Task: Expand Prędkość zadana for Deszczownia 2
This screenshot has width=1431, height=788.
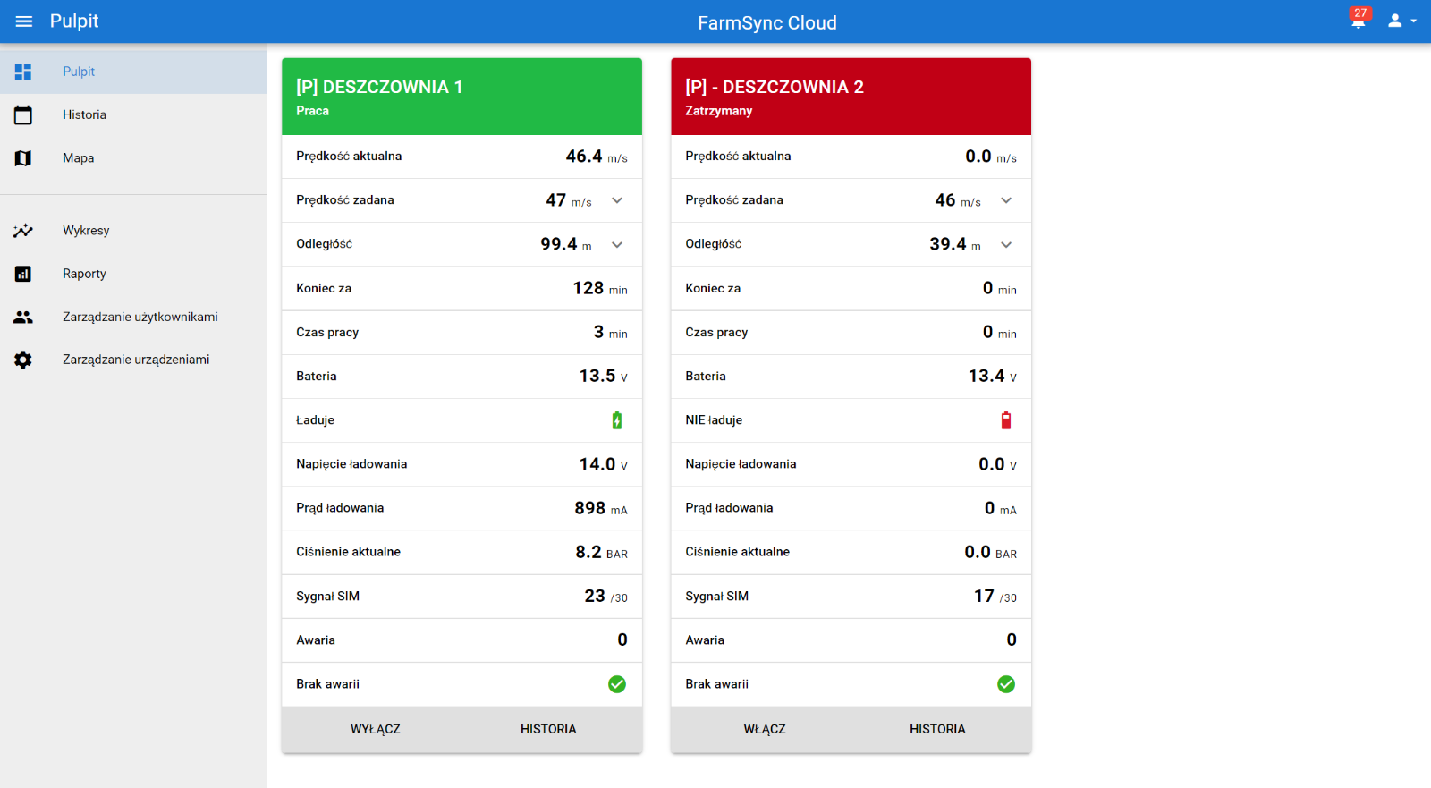Action: click(1006, 200)
